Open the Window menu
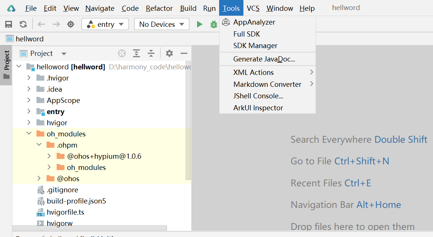The height and width of the screenshot is (237, 433). click(280, 8)
